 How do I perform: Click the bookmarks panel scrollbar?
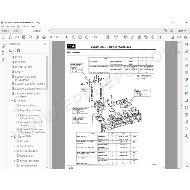47,74
